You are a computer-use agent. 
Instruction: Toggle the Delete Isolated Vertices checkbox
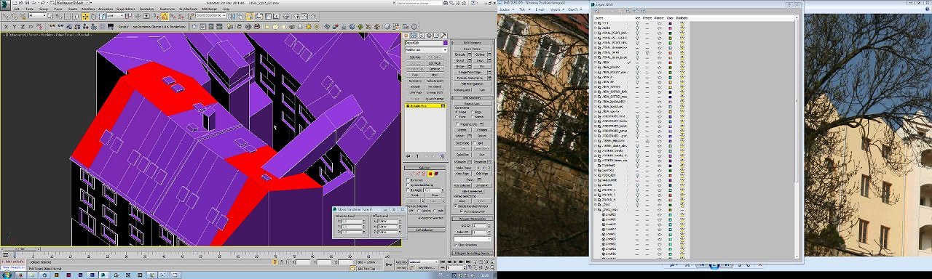(456, 206)
